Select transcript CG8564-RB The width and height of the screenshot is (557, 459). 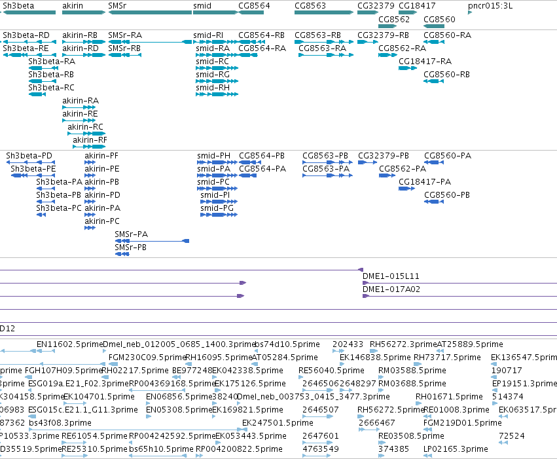coord(261,35)
